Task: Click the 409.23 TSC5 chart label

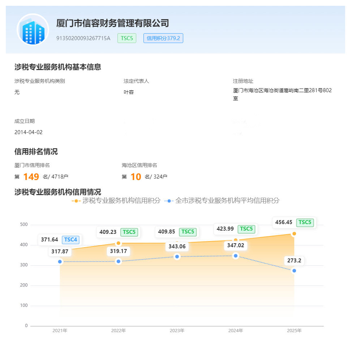Action: [119, 232]
